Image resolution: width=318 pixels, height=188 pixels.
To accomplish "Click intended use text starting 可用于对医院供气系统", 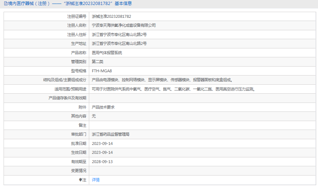I will point(173,89).
